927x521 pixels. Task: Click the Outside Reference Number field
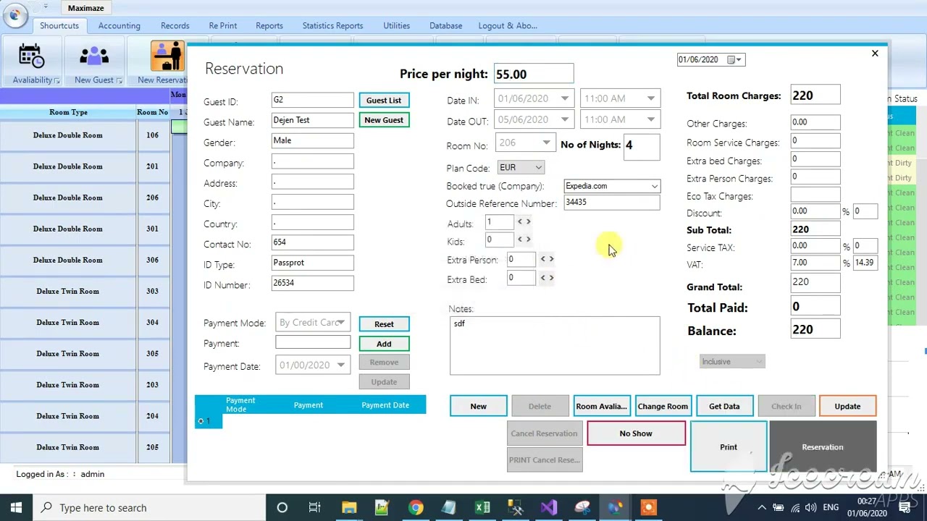pyautogui.click(x=612, y=203)
